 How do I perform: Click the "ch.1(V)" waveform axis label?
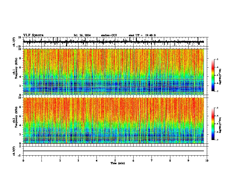(14, 42)
